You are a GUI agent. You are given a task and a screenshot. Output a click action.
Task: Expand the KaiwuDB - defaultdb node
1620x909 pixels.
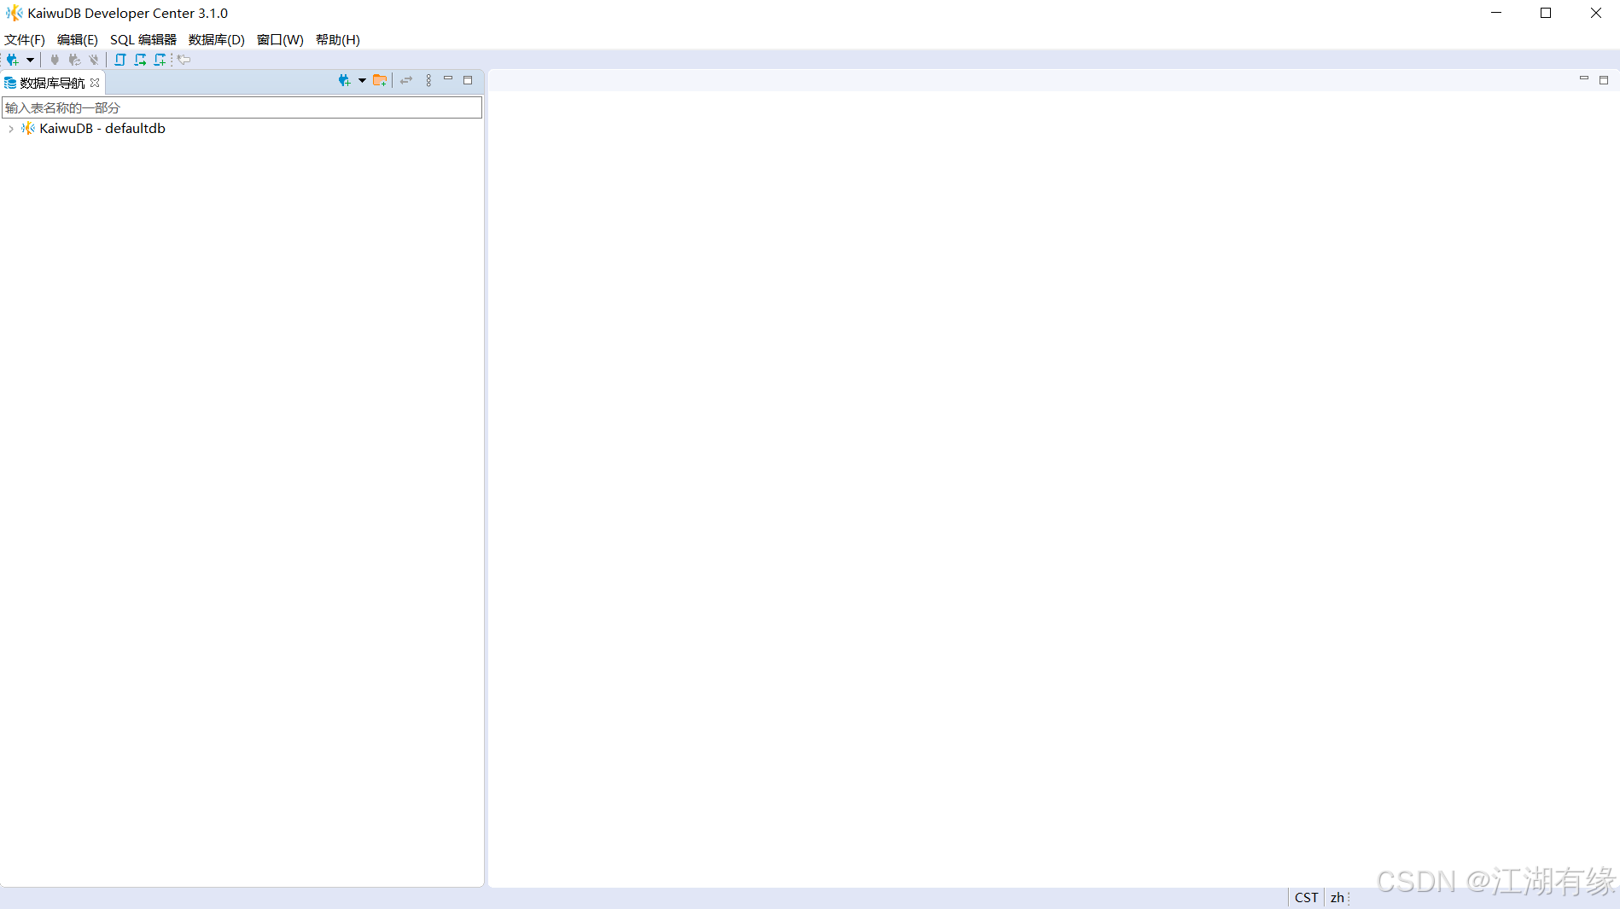point(10,129)
